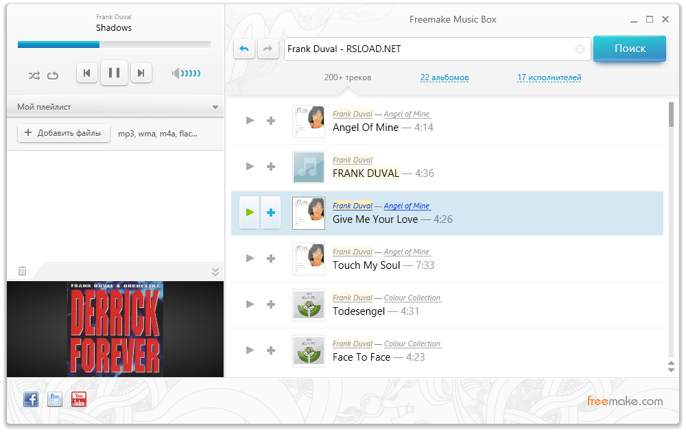Viewport: 686px width, 432px height.
Task: Play the track Angel Of Mine
Action: coord(250,120)
